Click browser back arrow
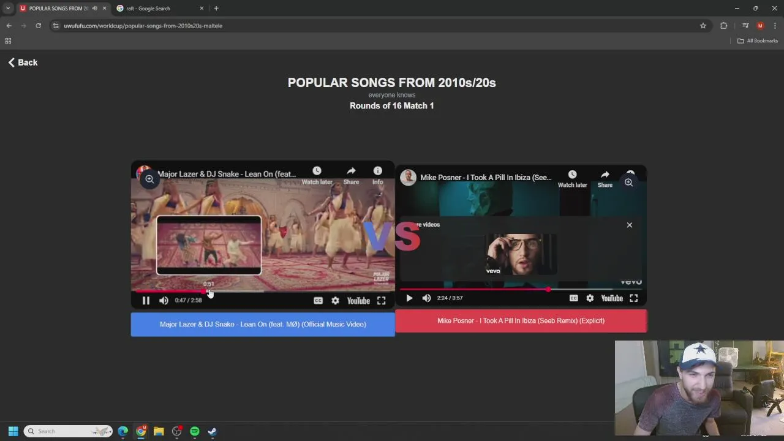 [9, 26]
